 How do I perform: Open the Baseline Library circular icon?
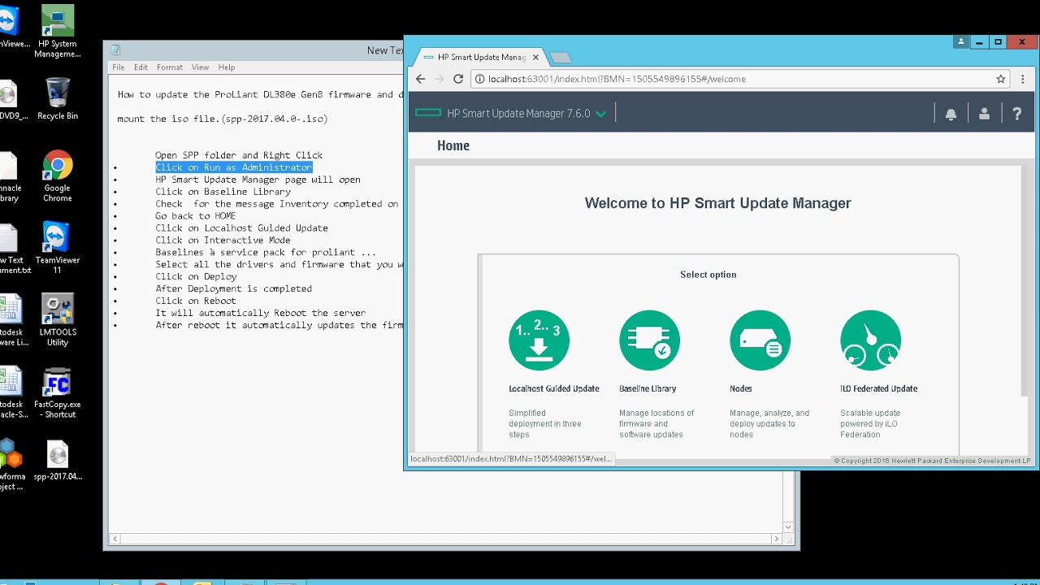pyautogui.click(x=649, y=340)
